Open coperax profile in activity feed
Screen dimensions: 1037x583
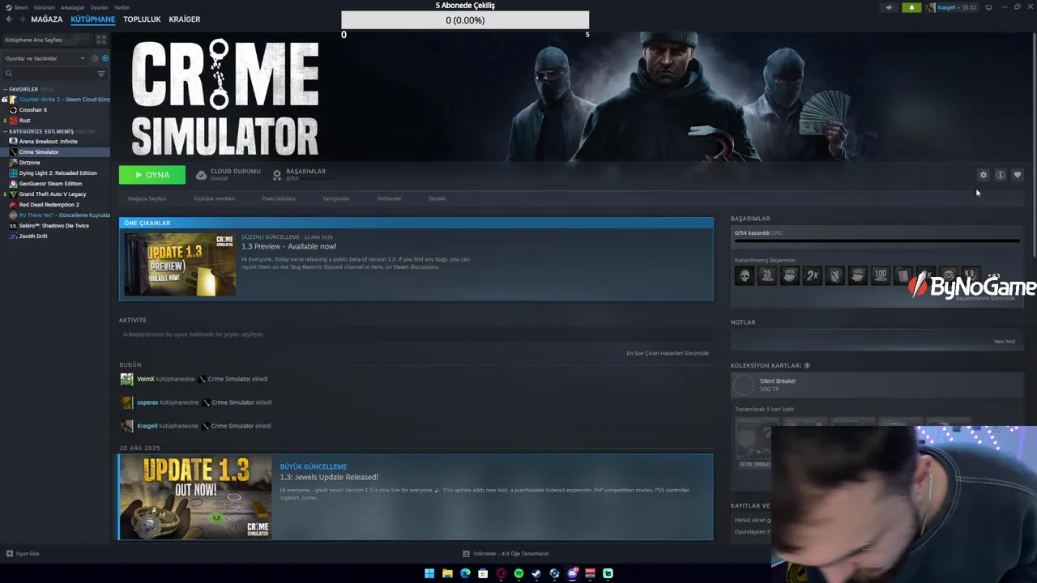[x=147, y=402]
